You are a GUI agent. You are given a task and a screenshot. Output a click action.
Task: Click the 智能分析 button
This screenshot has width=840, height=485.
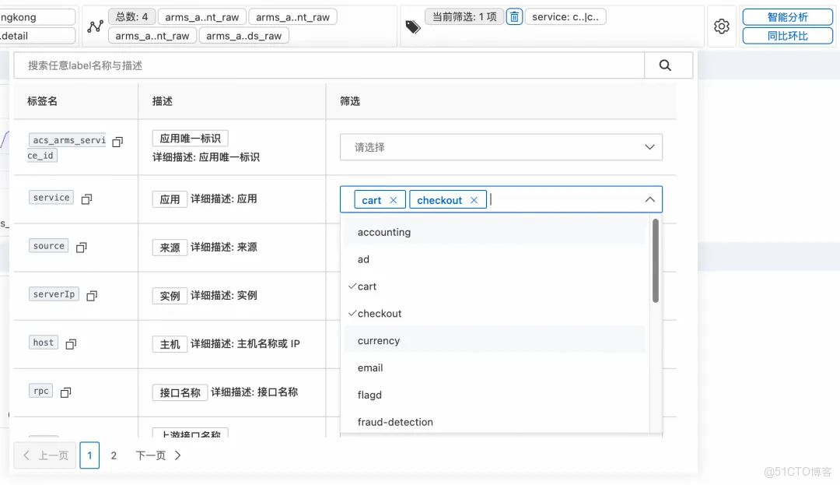tap(787, 16)
